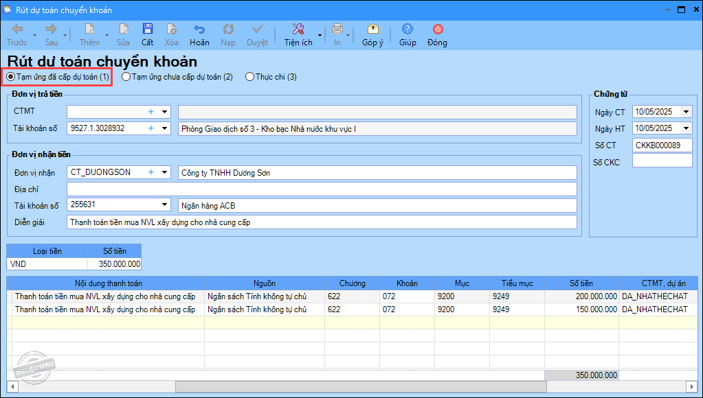
Task: Click the Đóng close icon in toolbar
Action: 437,30
